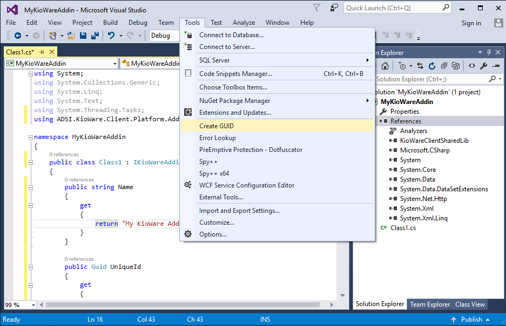Click the New Project toolbar icon
506x326 pixels.
[52, 36]
